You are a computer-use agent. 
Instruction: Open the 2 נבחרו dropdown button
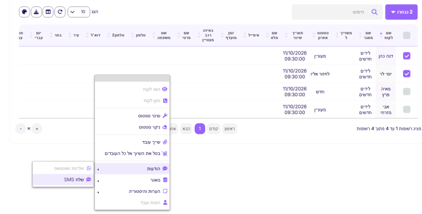(x=401, y=12)
